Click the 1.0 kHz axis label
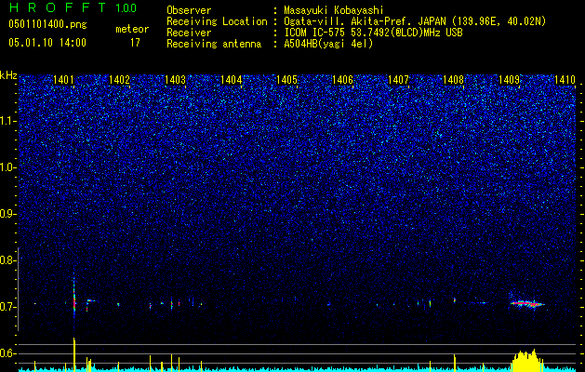Screen dimensions: 585x372 tap(8, 167)
